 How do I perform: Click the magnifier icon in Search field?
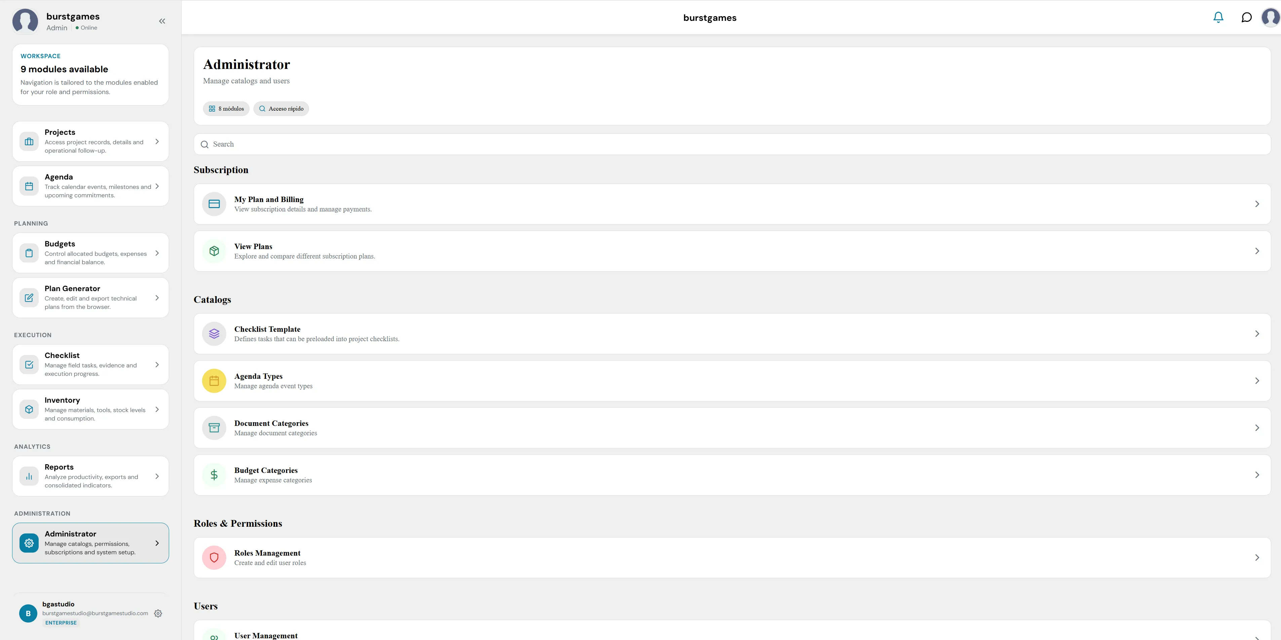pyautogui.click(x=204, y=144)
